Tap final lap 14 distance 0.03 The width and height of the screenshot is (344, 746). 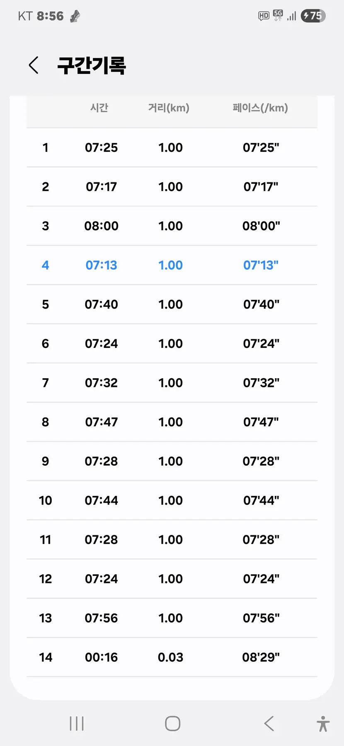(x=170, y=657)
